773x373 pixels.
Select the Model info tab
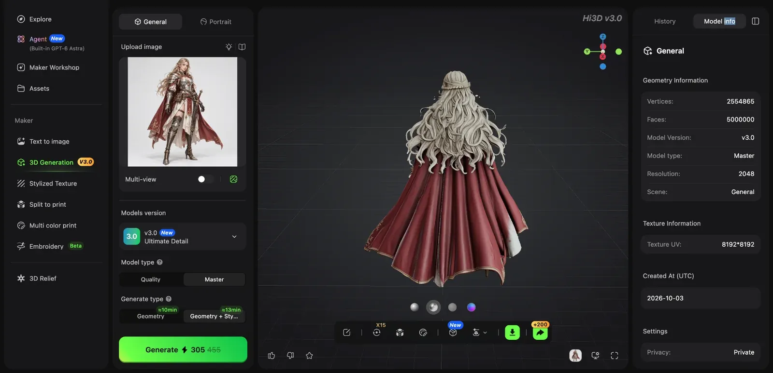coord(720,21)
